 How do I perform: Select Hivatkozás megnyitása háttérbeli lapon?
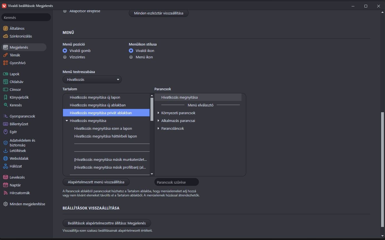pos(106,136)
